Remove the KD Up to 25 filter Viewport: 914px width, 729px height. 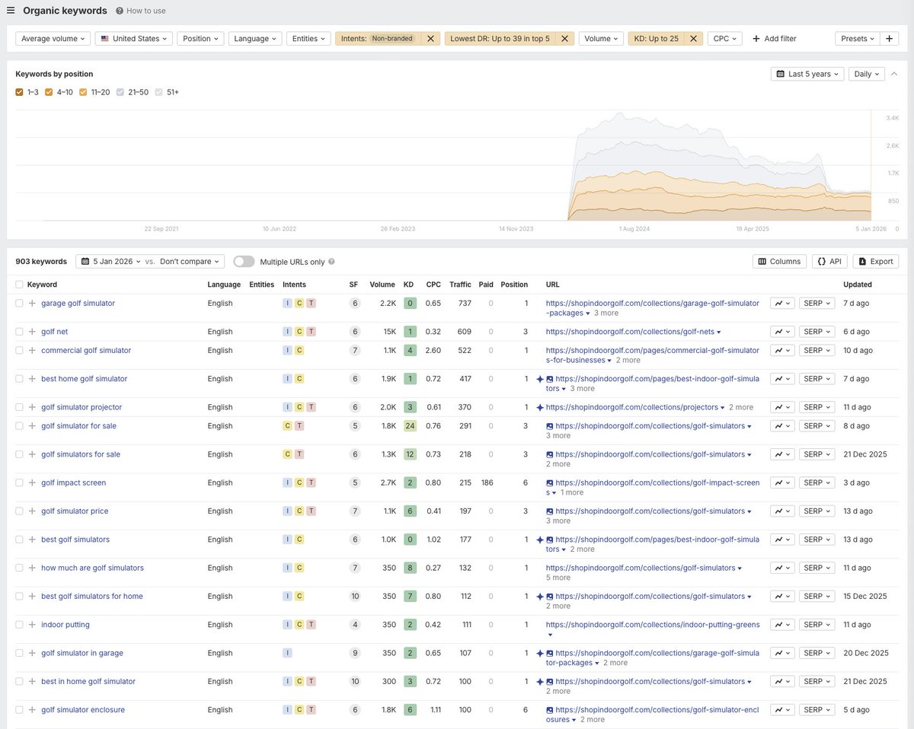coord(694,38)
